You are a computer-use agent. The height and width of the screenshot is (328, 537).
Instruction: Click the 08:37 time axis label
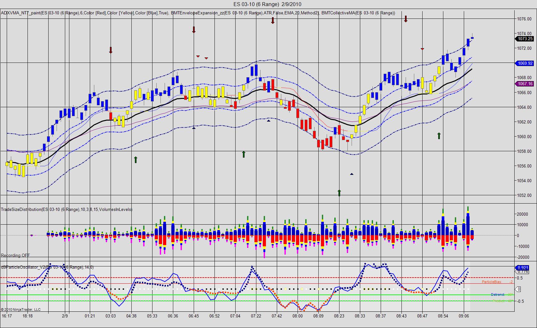(381, 316)
